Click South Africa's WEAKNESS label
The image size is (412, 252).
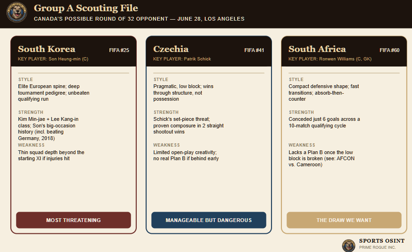302,145
